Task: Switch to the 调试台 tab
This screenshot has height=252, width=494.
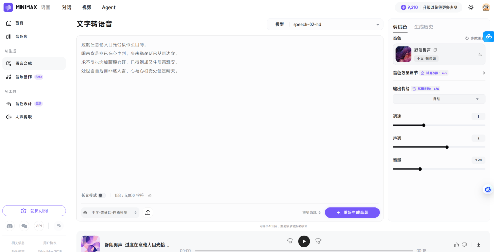Action: [x=400, y=27]
